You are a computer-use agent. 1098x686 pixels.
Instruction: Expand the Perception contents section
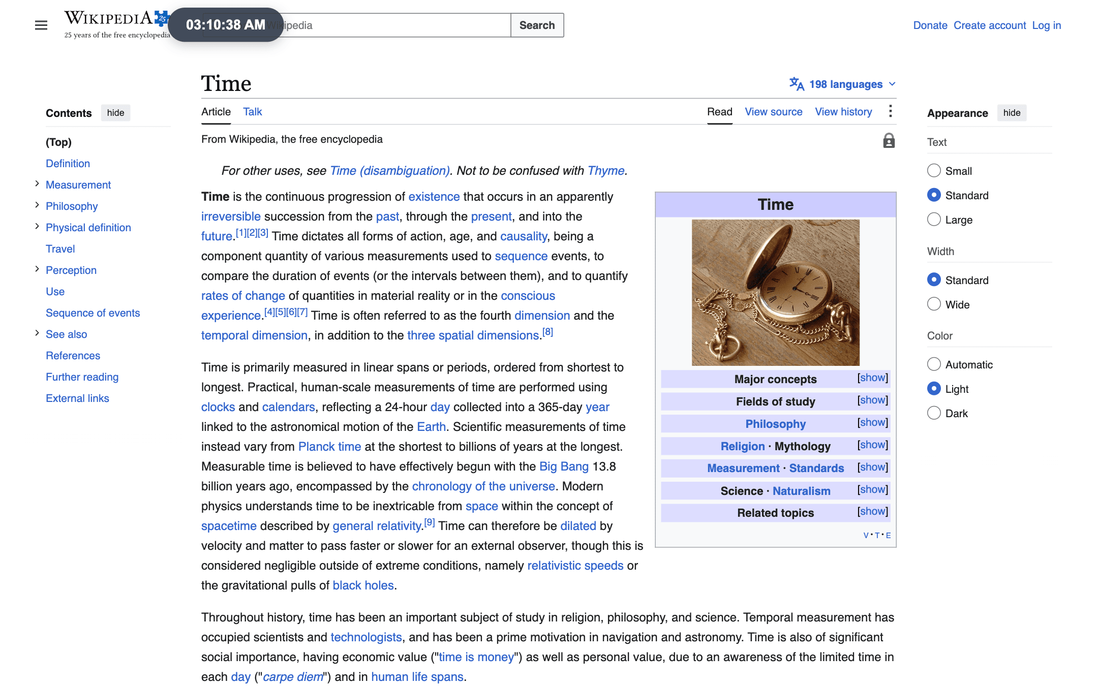(37, 269)
